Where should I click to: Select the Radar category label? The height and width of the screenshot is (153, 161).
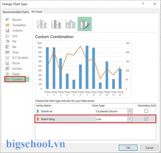(x=16, y=74)
